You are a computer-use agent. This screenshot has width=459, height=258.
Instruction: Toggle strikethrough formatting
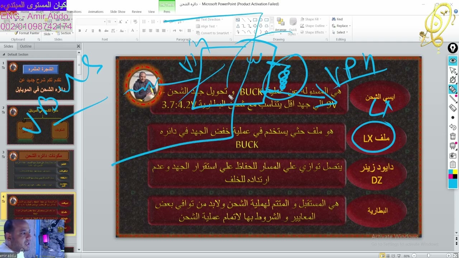point(105,31)
